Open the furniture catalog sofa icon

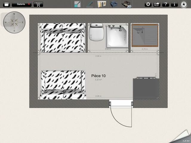(x=113, y=4)
